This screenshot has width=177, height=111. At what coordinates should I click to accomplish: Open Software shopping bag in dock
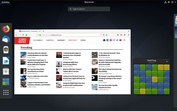point(6,71)
